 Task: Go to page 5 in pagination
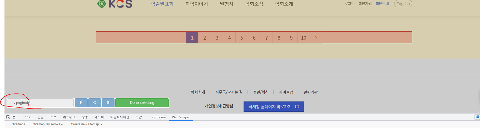tap(242, 38)
